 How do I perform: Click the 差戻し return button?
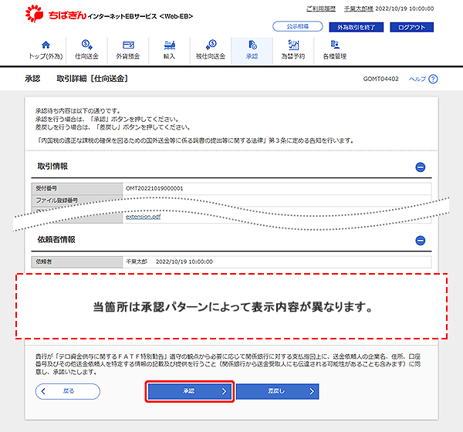(x=277, y=391)
